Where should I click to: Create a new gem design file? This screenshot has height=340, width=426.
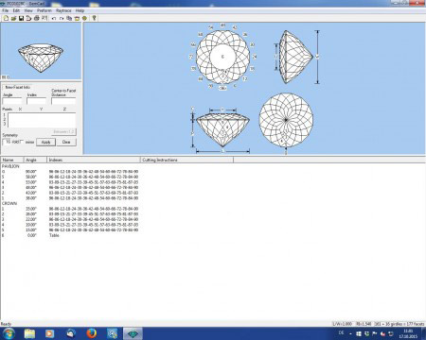(x=6, y=18)
